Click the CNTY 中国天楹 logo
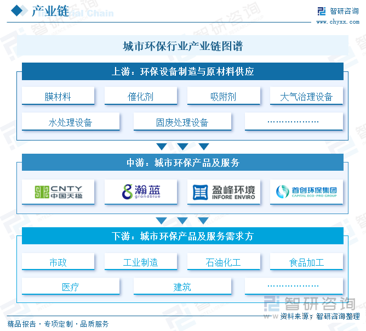This screenshot has height=331, width=366. point(58,192)
